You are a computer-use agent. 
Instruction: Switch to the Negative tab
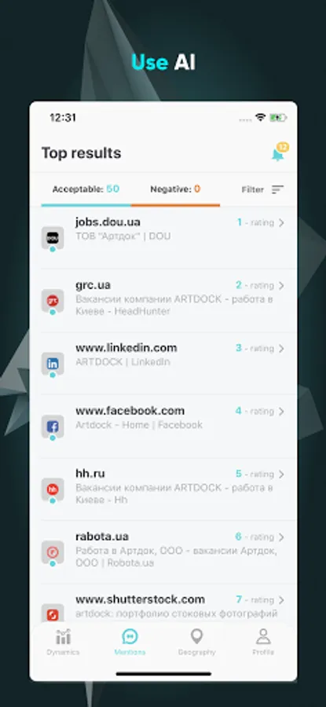coord(175,189)
